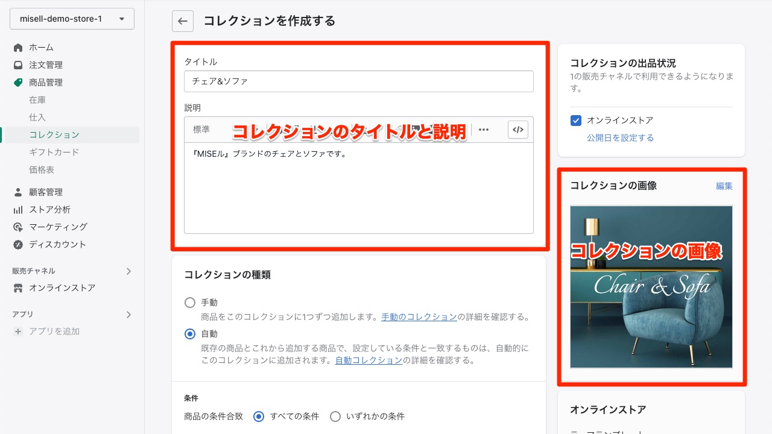Click the online store shop icon
The height and width of the screenshot is (434, 772).
point(18,288)
